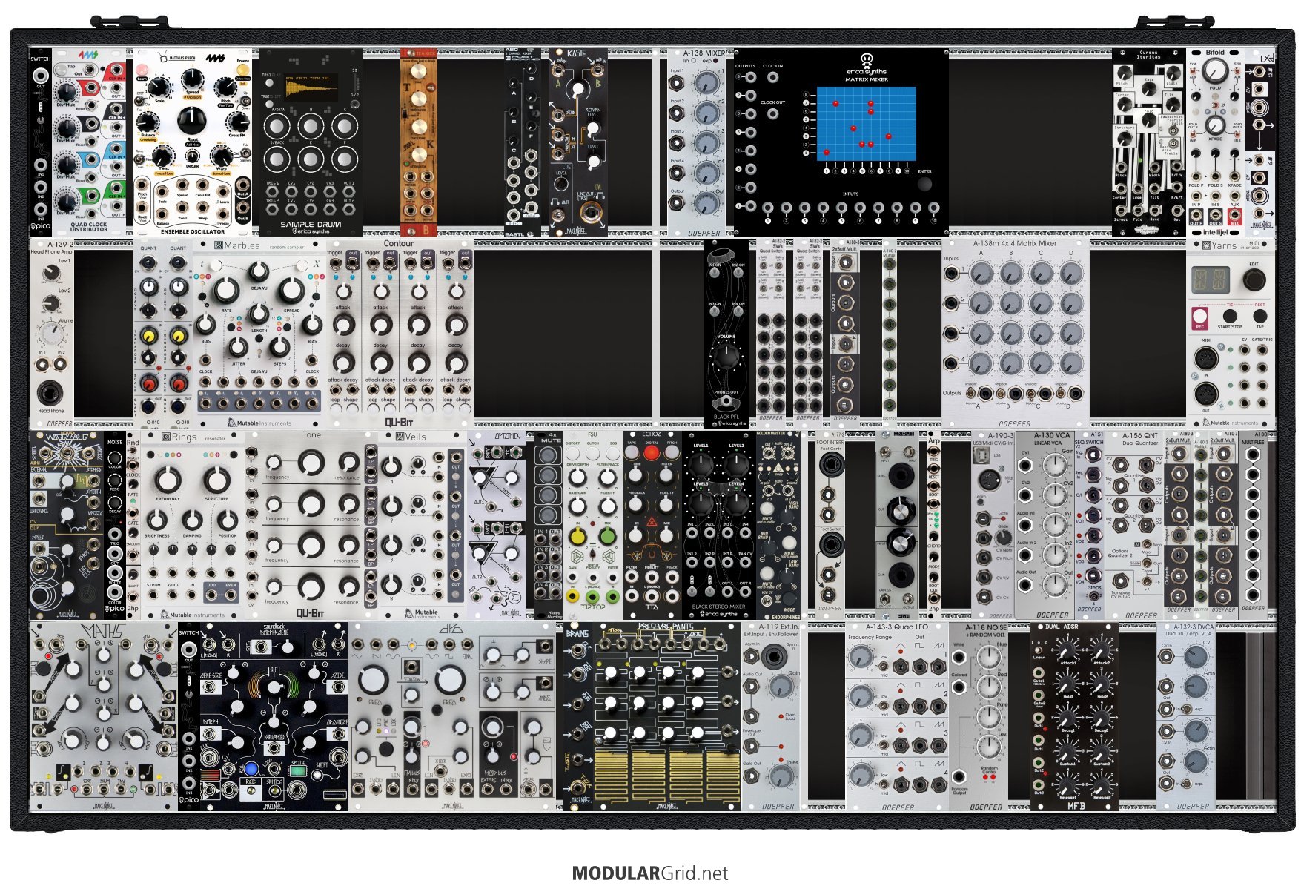Click the Volume knob on A-139-2 Headphone Amp

point(50,333)
